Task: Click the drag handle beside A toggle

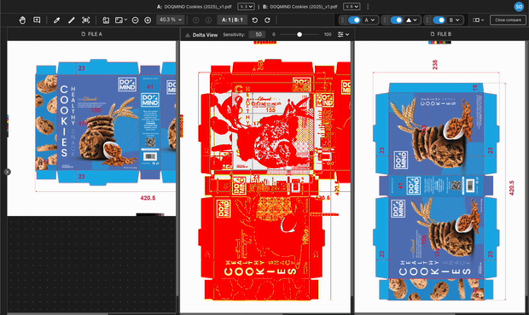Action: (x=343, y=20)
